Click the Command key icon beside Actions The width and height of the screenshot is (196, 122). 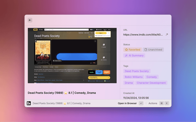(x=161, y=103)
